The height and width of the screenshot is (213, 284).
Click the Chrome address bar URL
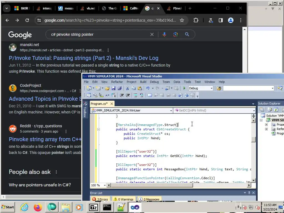click(x=110, y=20)
